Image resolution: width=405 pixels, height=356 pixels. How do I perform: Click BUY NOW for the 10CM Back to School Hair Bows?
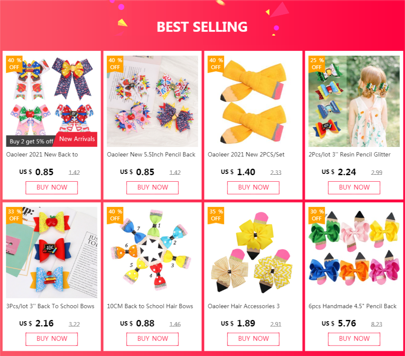pos(153,339)
